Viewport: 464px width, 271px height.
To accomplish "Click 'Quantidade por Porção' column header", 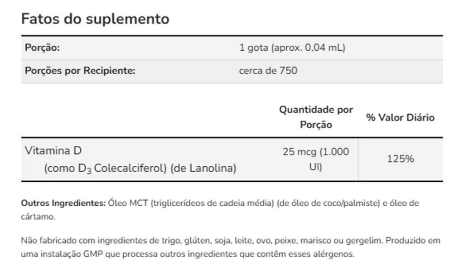I will click(x=316, y=117).
